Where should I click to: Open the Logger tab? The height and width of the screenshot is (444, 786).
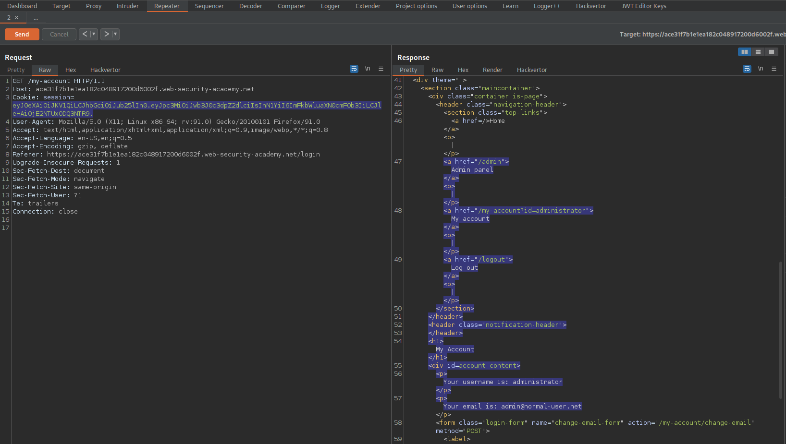click(331, 6)
